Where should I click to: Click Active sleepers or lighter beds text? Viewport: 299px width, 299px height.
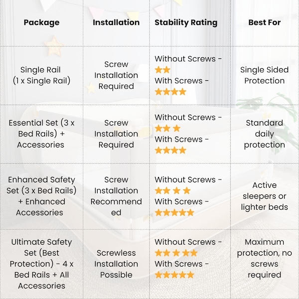pos(265,196)
